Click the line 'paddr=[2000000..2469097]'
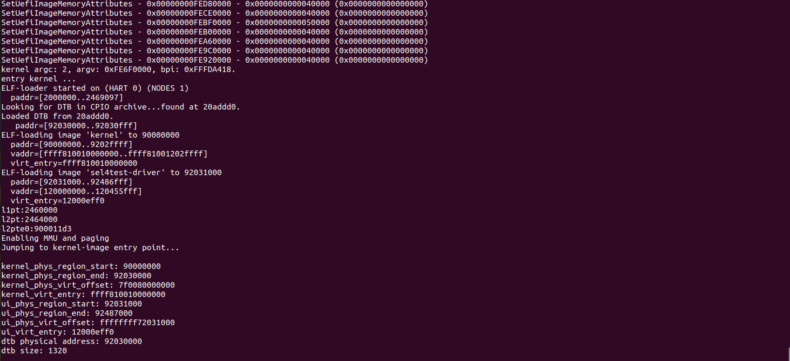This screenshot has height=361, width=790. click(x=67, y=98)
